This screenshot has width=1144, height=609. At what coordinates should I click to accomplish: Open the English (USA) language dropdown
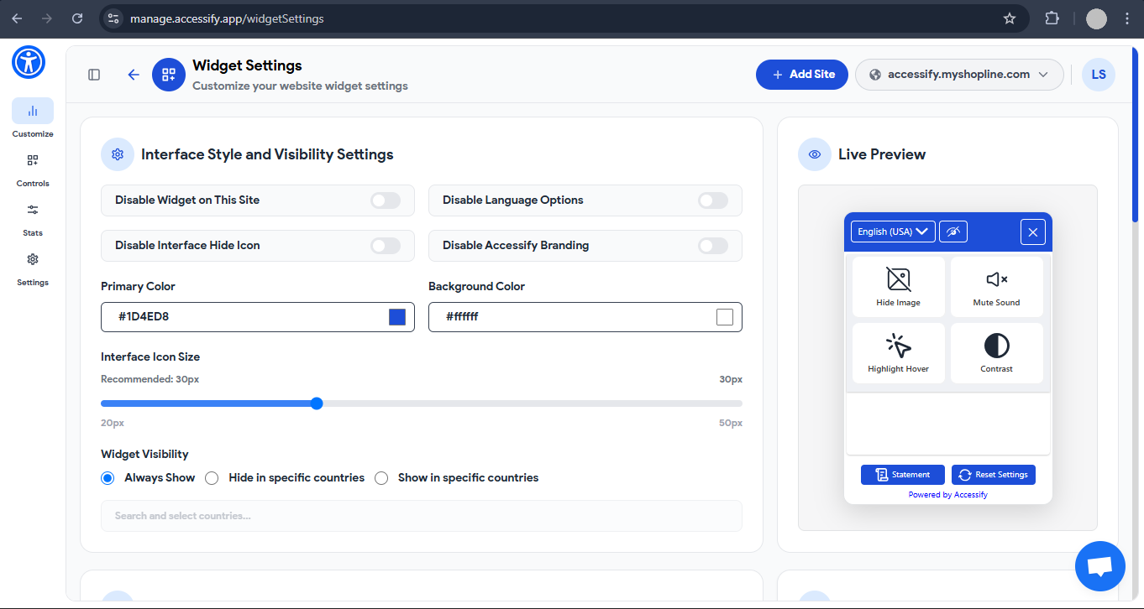coord(892,231)
